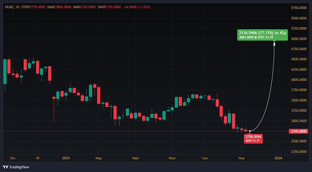Click the TradingView logo
Viewport: 312px width, 172px height.
point(16,167)
